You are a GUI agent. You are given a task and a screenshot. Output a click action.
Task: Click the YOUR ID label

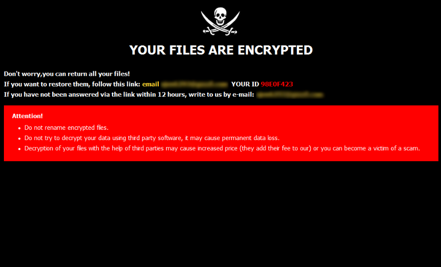pos(245,84)
